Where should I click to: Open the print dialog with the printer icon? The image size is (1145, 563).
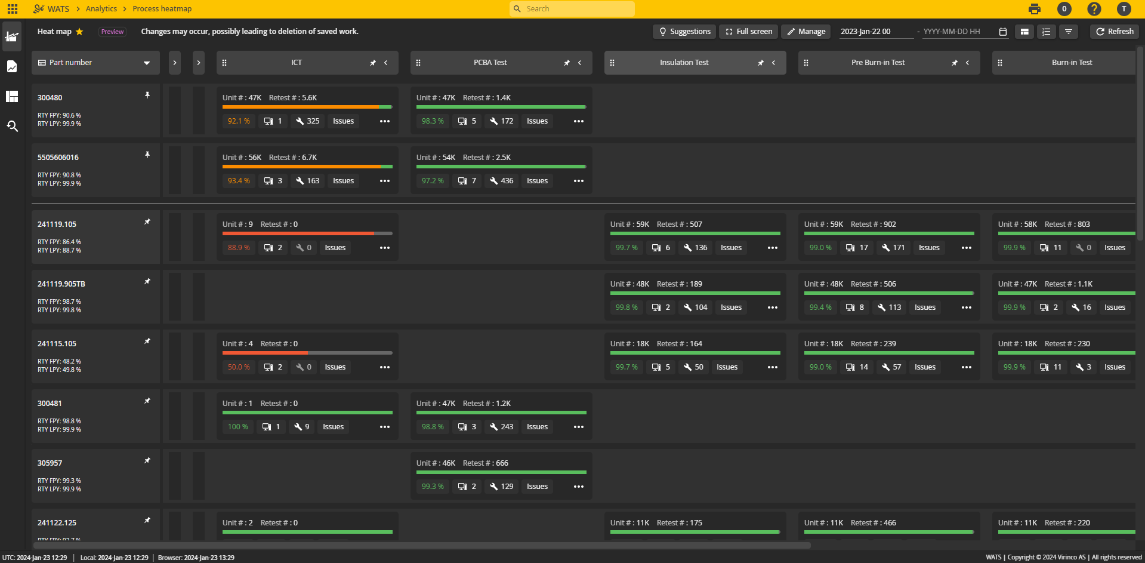click(x=1034, y=9)
